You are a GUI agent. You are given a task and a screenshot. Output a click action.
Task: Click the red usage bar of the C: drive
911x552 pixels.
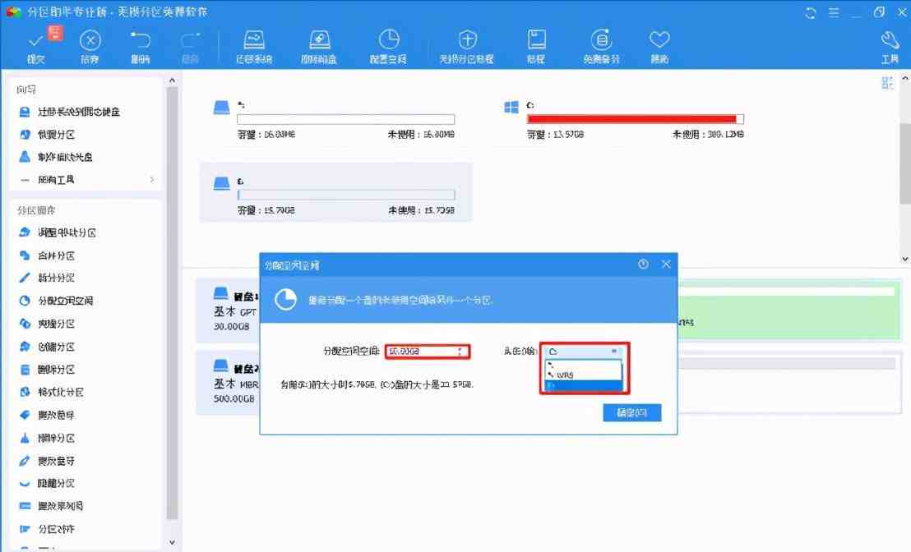point(631,119)
